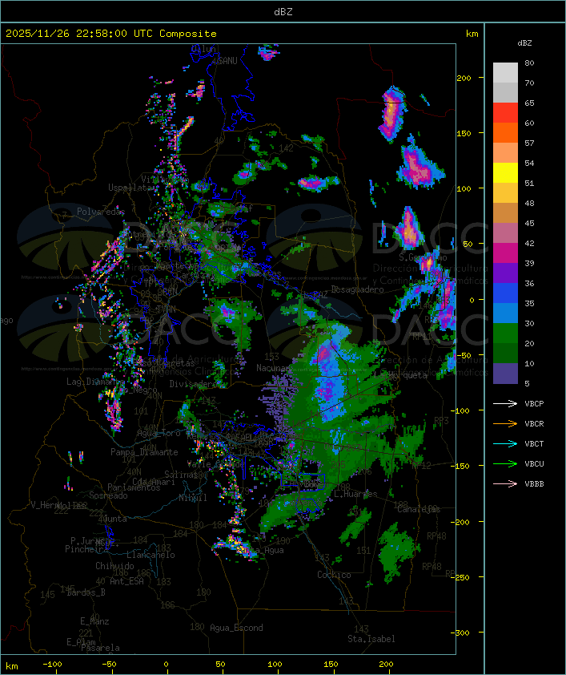The height and width of the screenshot is (675, 566).
Task: Click the white VBCP arrow icon
Action: pos(505,403)
